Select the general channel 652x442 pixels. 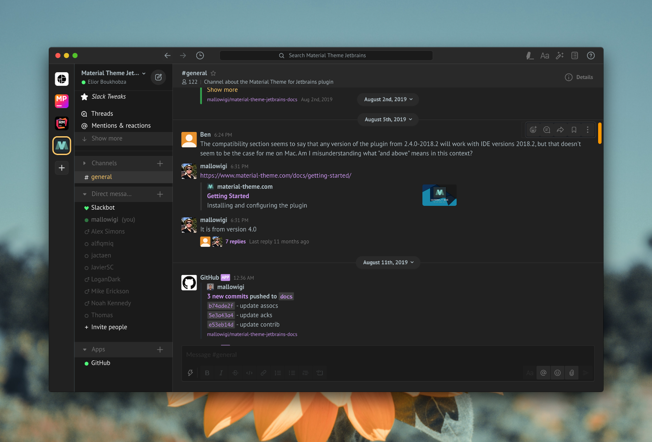point(124,177)
